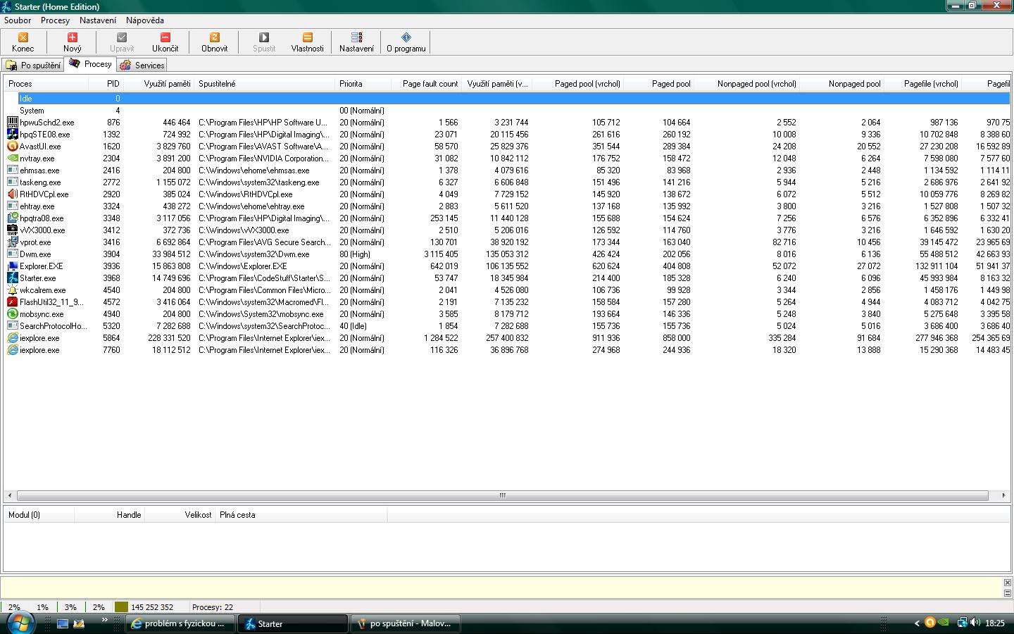Screen dimensions: 1014x634
Task: Click the greyed Upravit toolbar icon
Action: click(121, 37)
